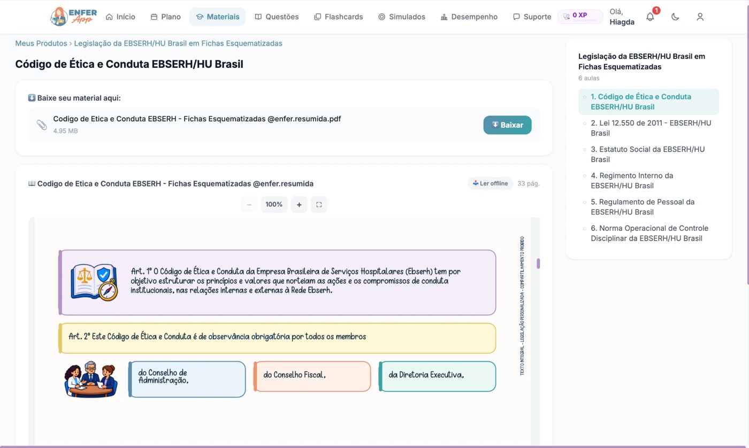Enter fullscreen PDF view

[319, 204]
